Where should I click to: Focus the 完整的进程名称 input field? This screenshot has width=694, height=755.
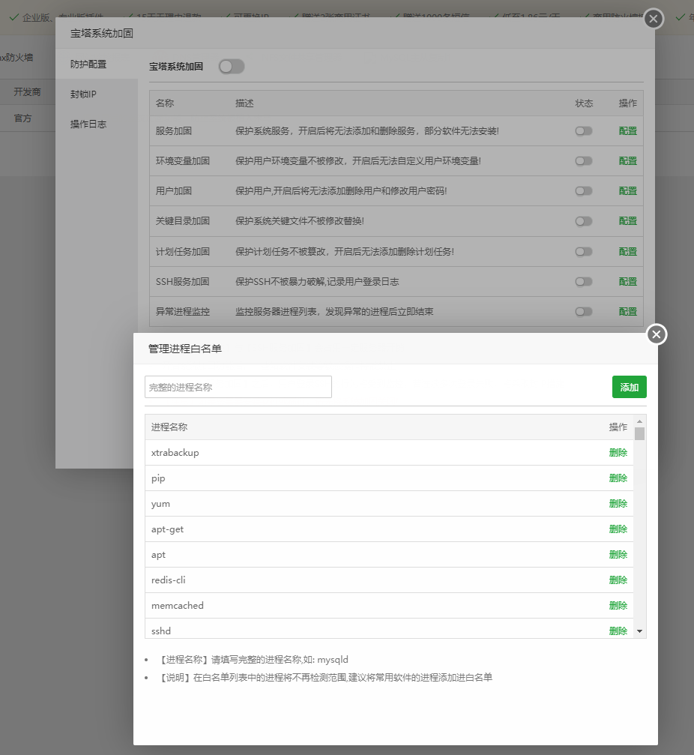click(x=238, y=387)
